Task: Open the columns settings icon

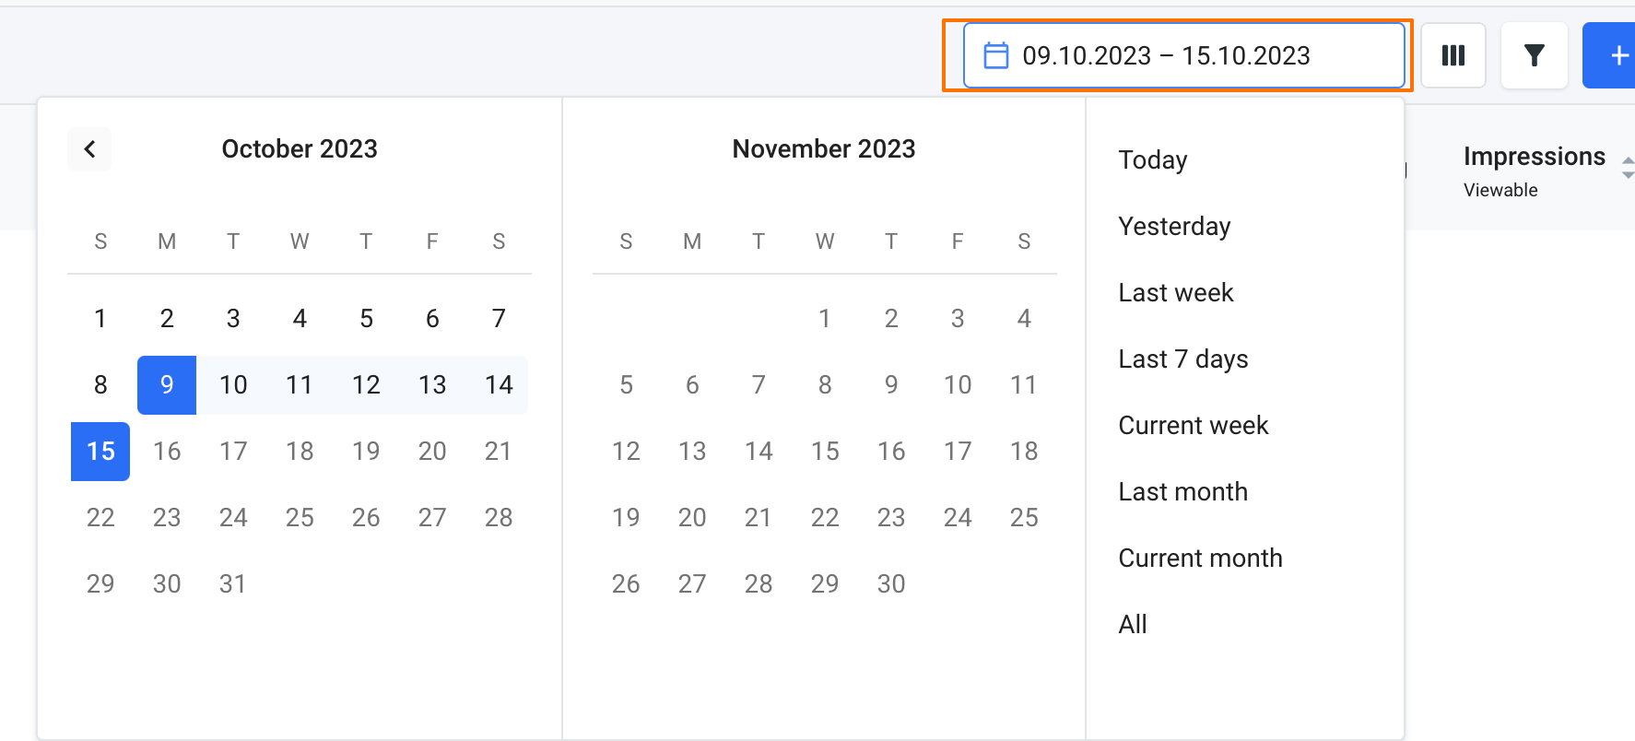Action: coord(1453,55)
